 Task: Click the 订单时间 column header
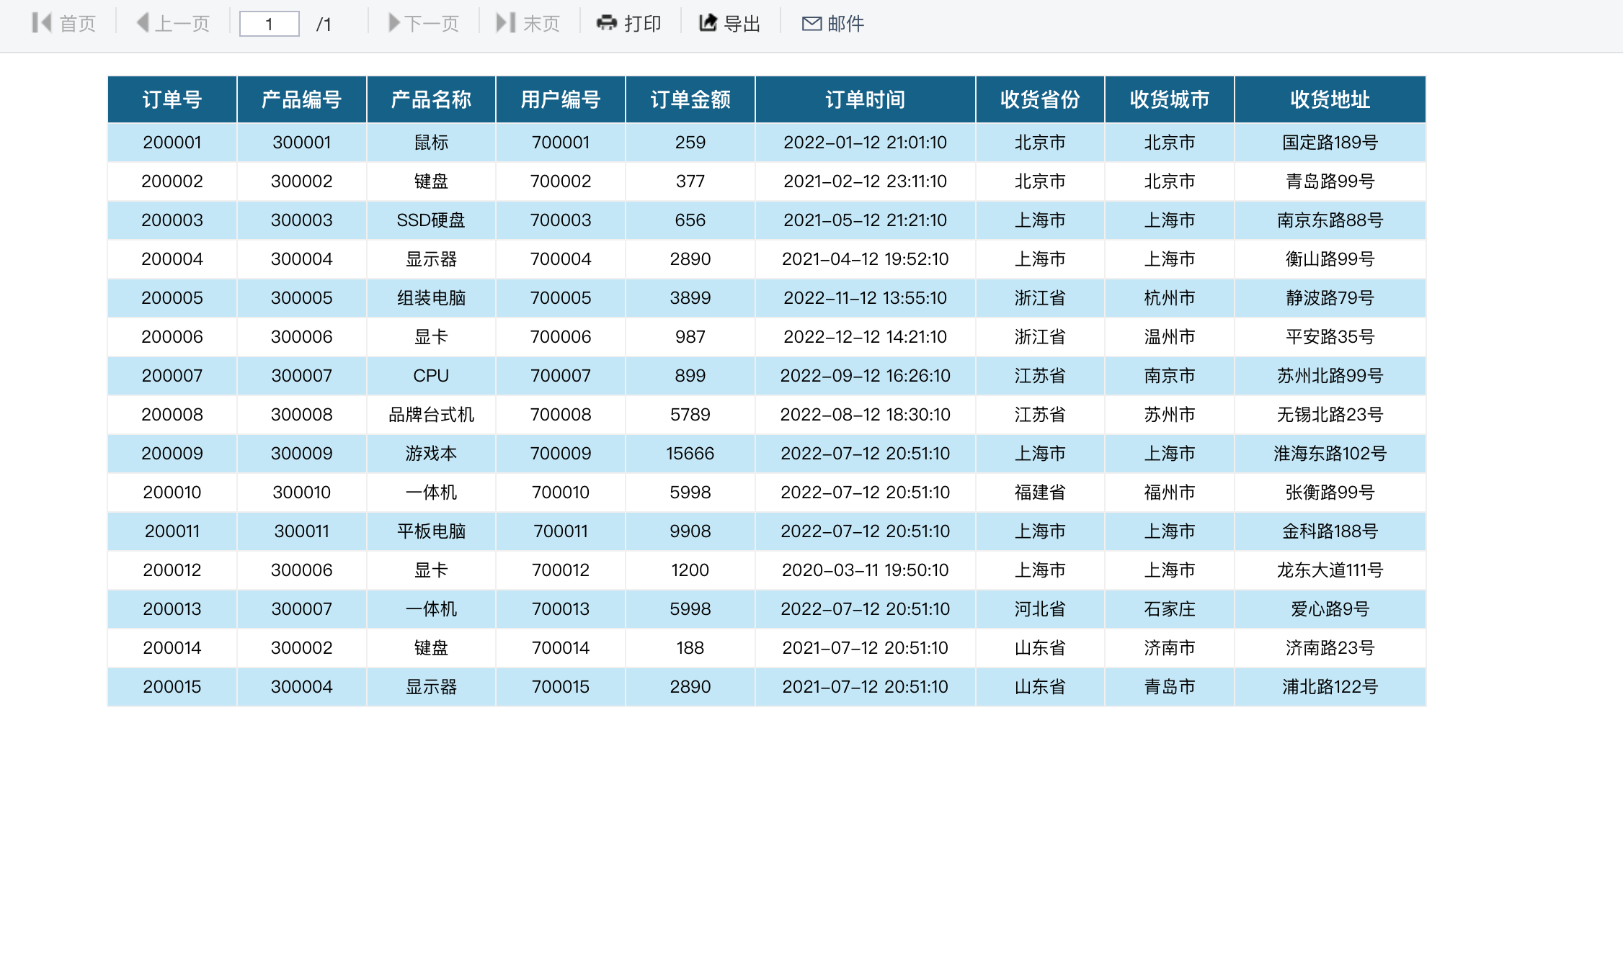coord(865,99)
